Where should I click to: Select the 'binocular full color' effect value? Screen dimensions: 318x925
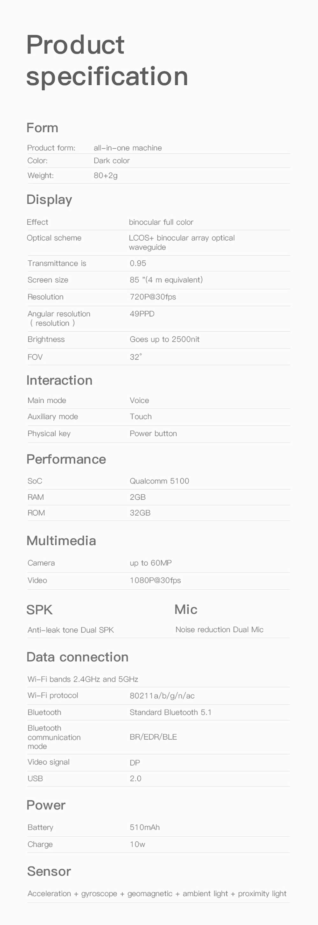[x=161, y=222]
